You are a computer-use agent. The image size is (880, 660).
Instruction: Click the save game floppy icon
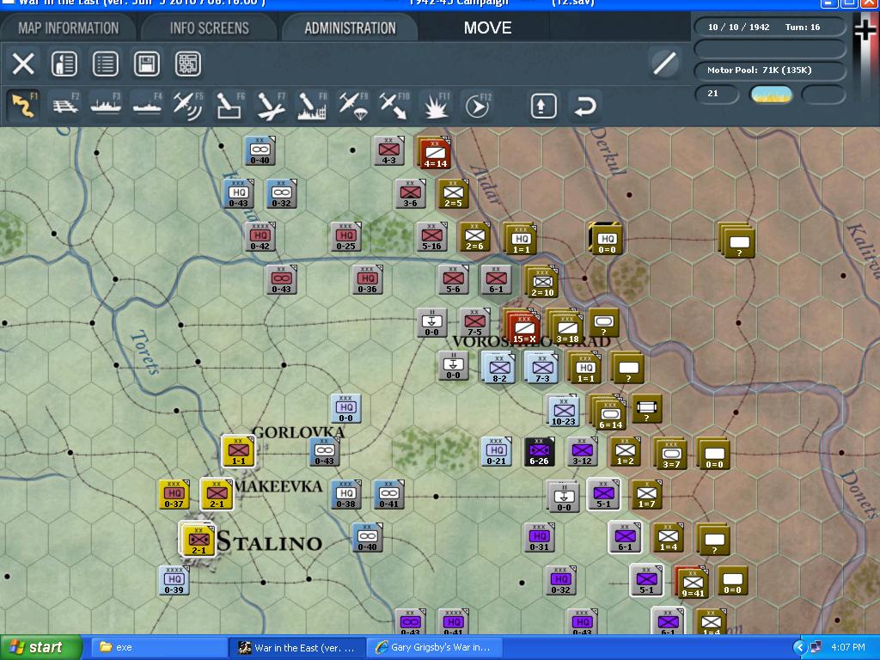146,64
